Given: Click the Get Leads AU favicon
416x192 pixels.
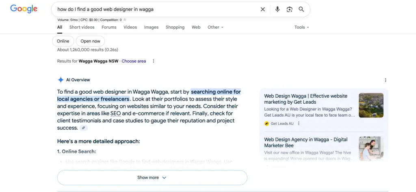Looking at the screenshot, I should click(x=266, y=124).
